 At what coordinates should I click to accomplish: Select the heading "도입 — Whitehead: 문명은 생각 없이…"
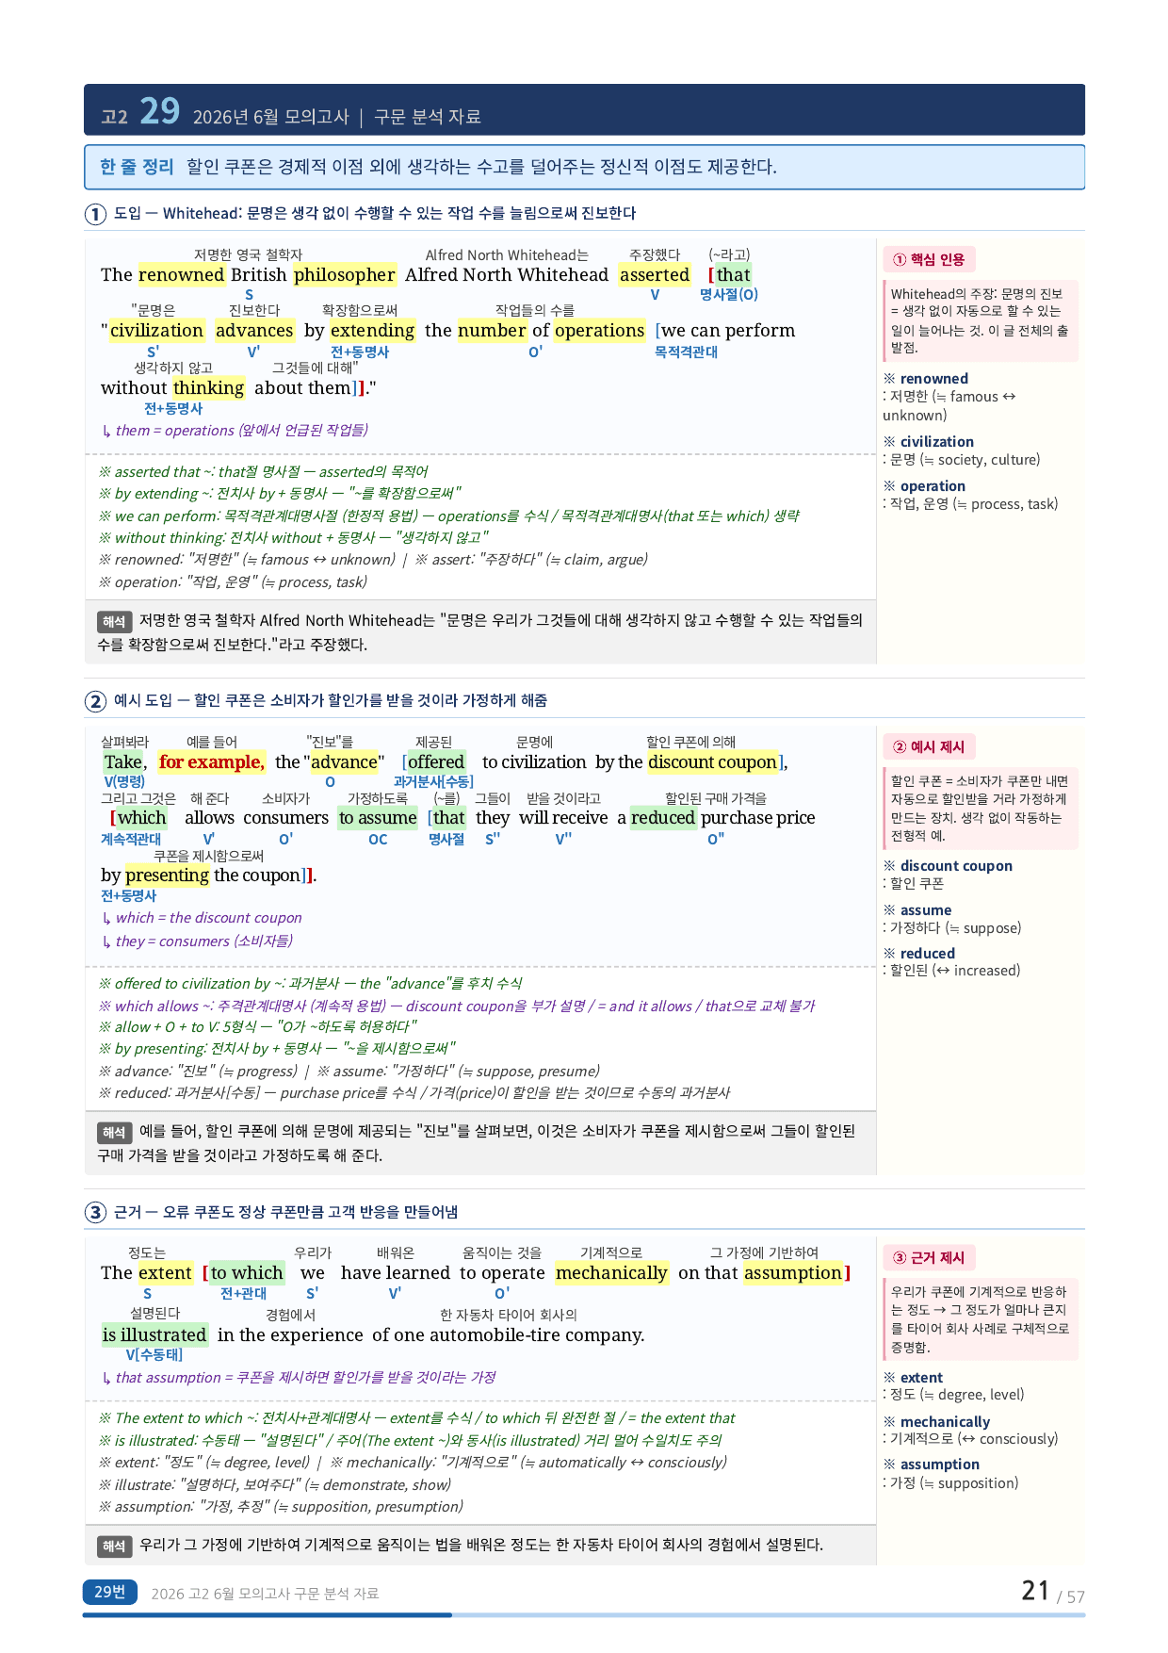coord(375,213)
